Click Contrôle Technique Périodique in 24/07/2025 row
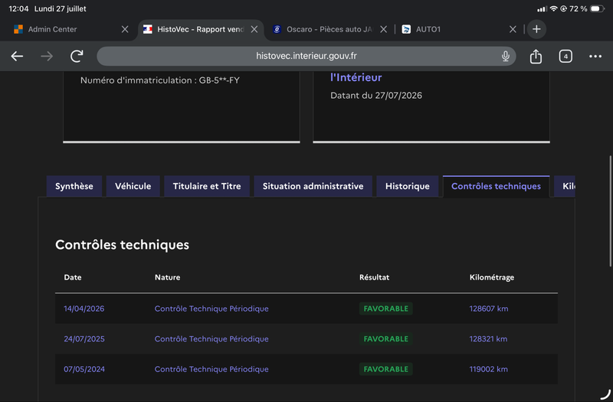 (211, 339)
